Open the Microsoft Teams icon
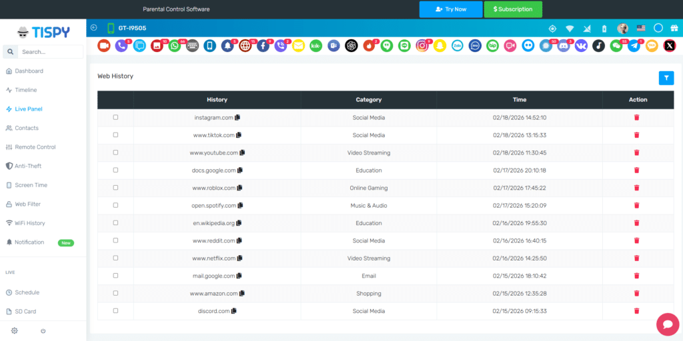This screenshot has height=341, width=683. coord(333,45)
